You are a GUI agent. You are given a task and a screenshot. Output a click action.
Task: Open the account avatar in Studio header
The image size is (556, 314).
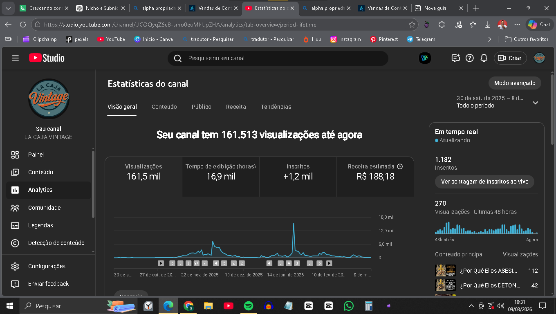pyautogui.click(x=539, y=58)
